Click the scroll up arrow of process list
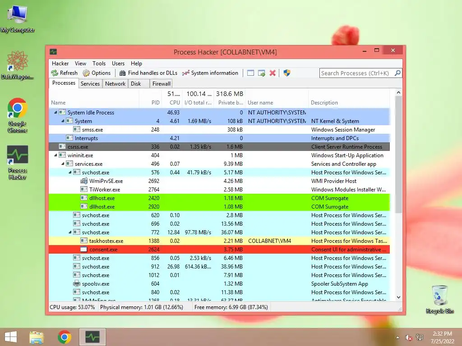Viewport: 462px width, 346px height. (x=398, y=93)
